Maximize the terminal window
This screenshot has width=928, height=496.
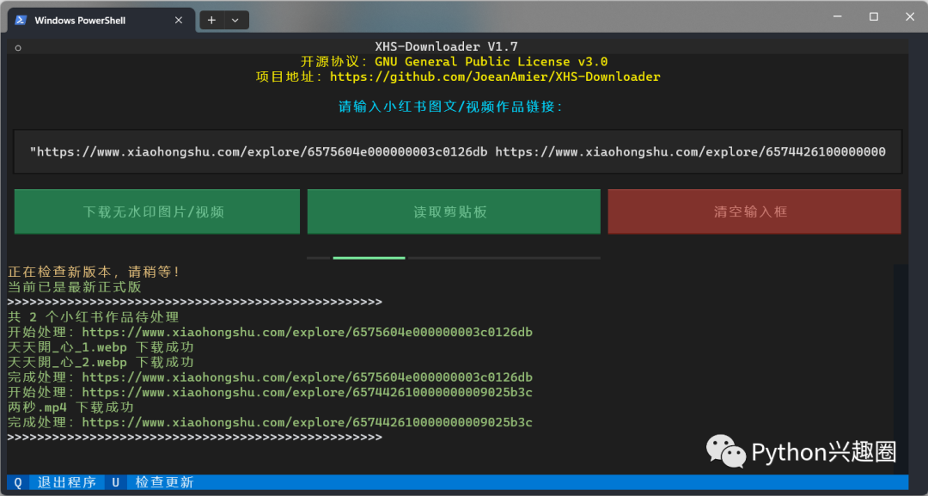(874, 17)
